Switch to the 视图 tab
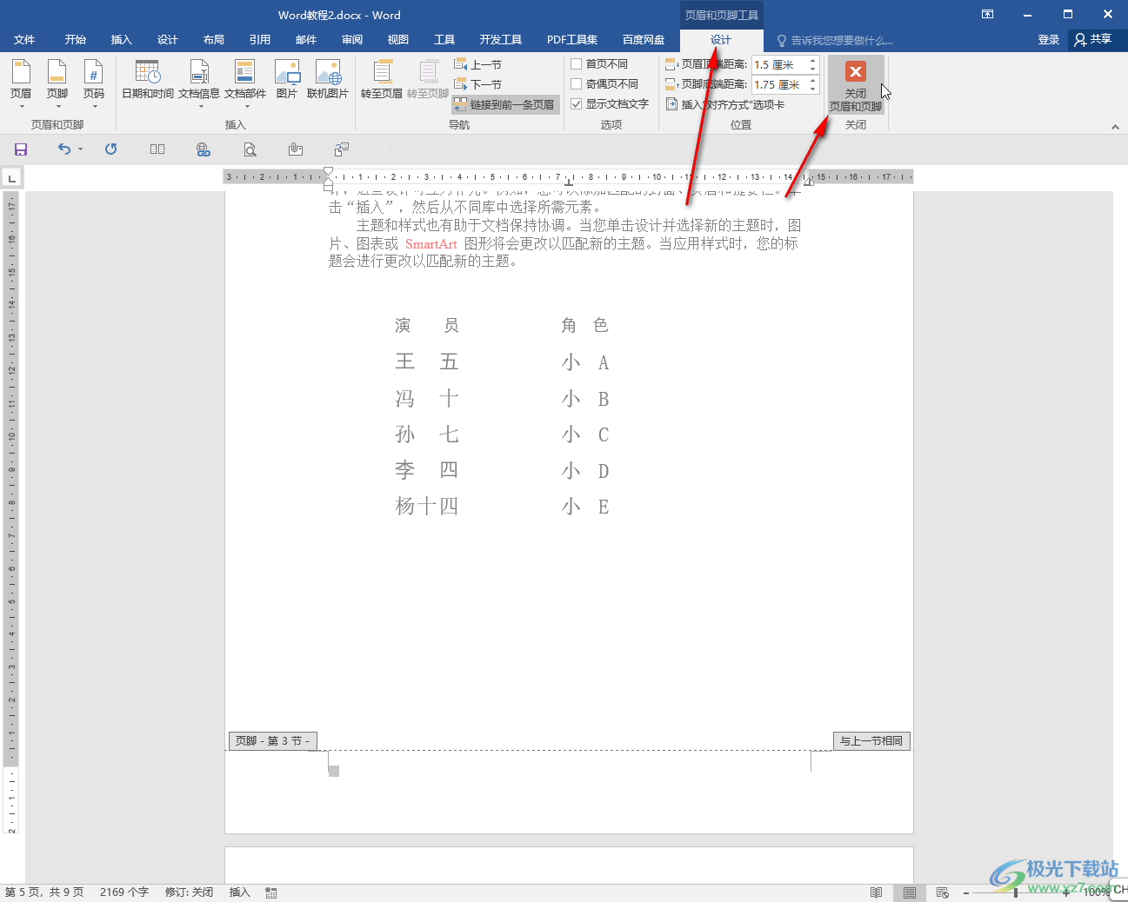The image size is (1128, 902). (x=398, y=40)
